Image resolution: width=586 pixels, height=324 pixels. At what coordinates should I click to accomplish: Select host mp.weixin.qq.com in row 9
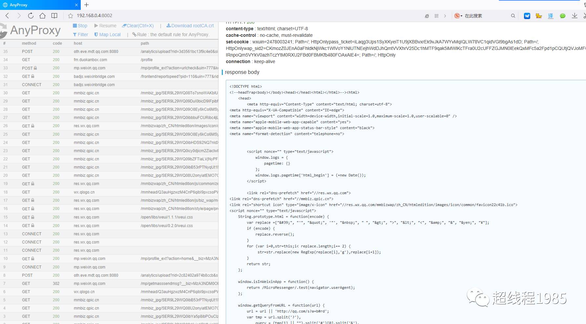coord(90,267)
